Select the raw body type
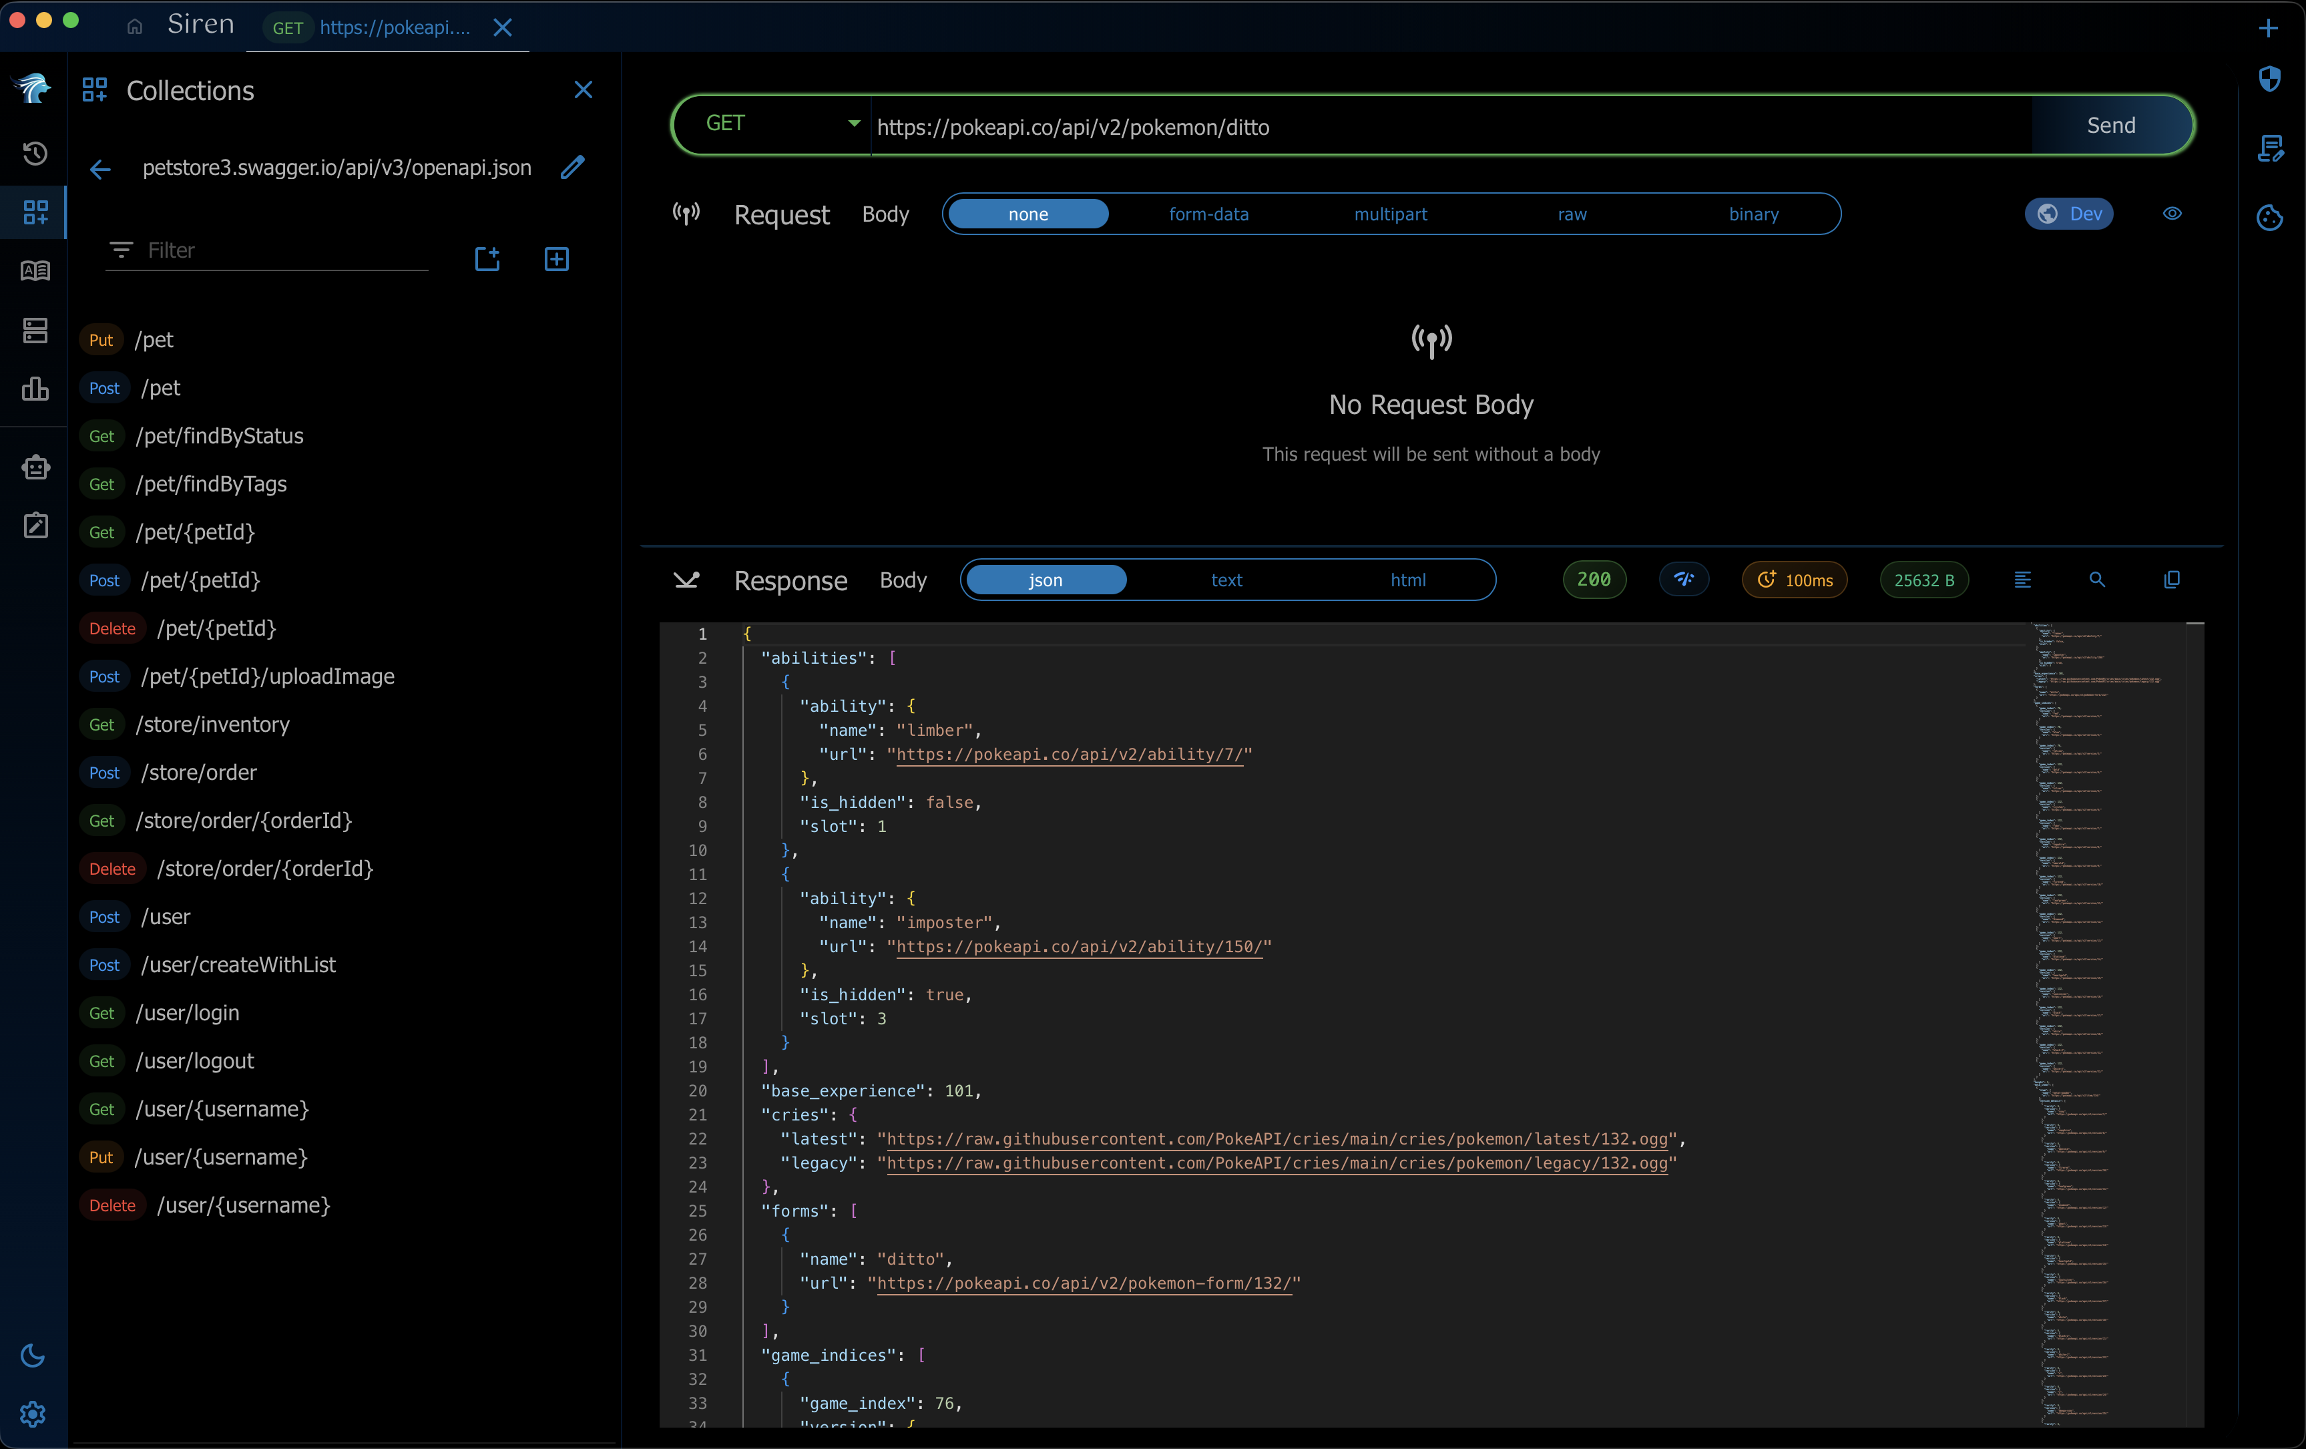 click(1572, 214)
